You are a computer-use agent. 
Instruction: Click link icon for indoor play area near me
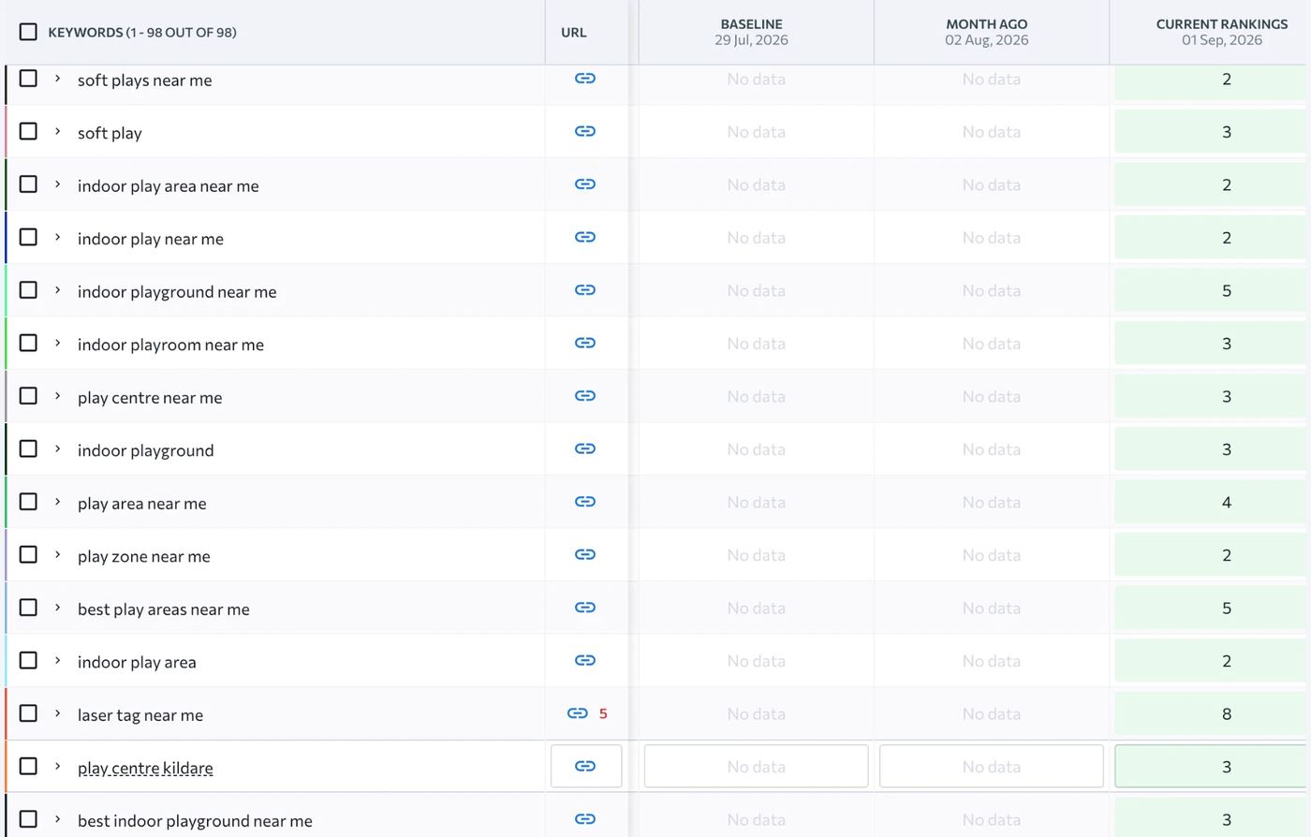tap(585, 184)
